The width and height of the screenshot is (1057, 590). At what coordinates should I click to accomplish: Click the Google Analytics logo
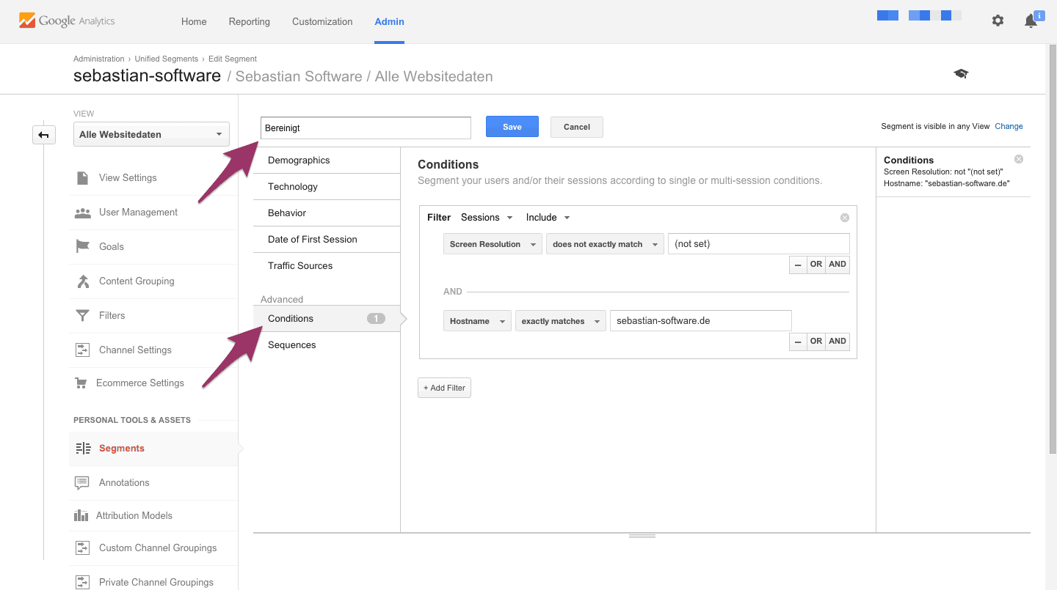pyautogui.click(x=67, y=21)
